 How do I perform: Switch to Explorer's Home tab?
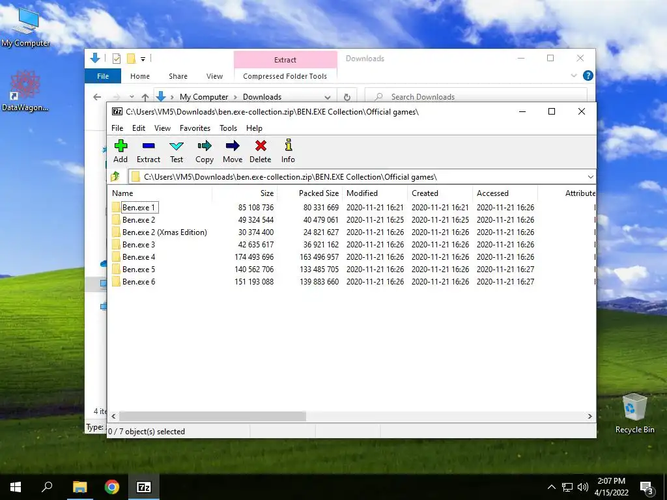pos(140,76)
